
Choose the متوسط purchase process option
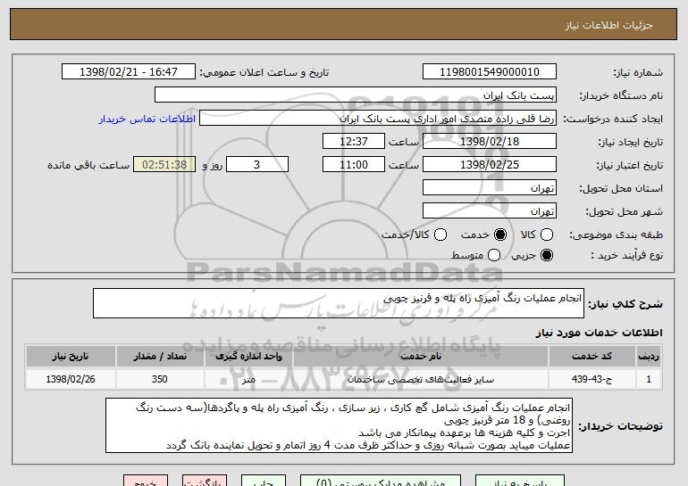[493, 255]
